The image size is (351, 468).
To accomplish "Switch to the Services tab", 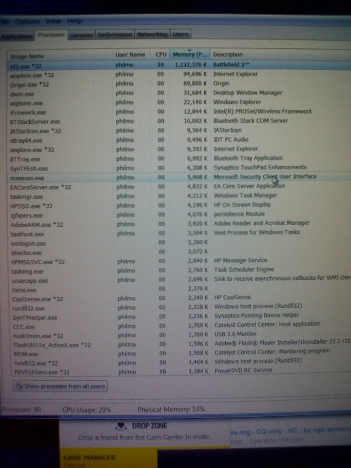I will pyautogui.click(x=81, y=35).
